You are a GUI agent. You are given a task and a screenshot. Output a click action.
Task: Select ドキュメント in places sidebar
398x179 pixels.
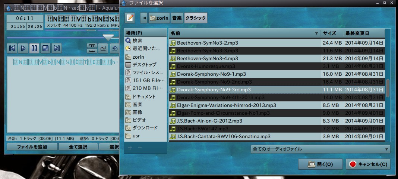point(145,97)
